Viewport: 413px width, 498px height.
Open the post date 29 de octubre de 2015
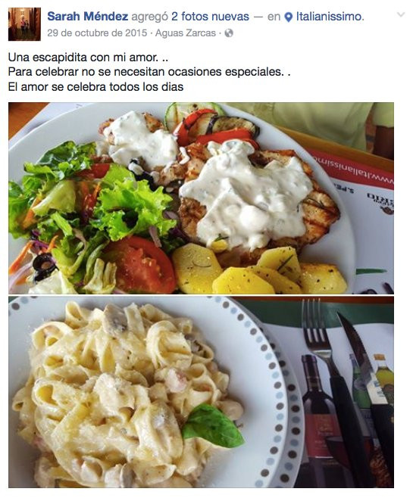tap(97, 33)
